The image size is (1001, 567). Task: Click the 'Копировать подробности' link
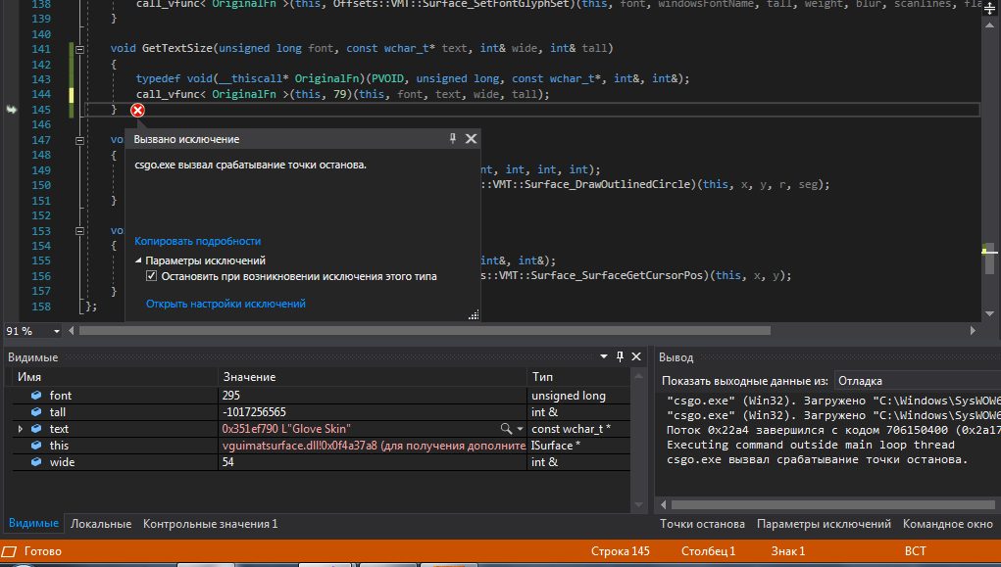(198, 241)
